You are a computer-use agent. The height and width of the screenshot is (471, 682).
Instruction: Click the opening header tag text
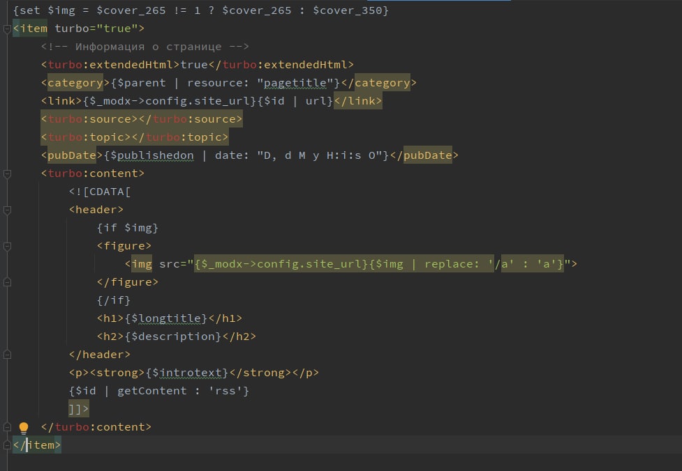tap(96, 210)
